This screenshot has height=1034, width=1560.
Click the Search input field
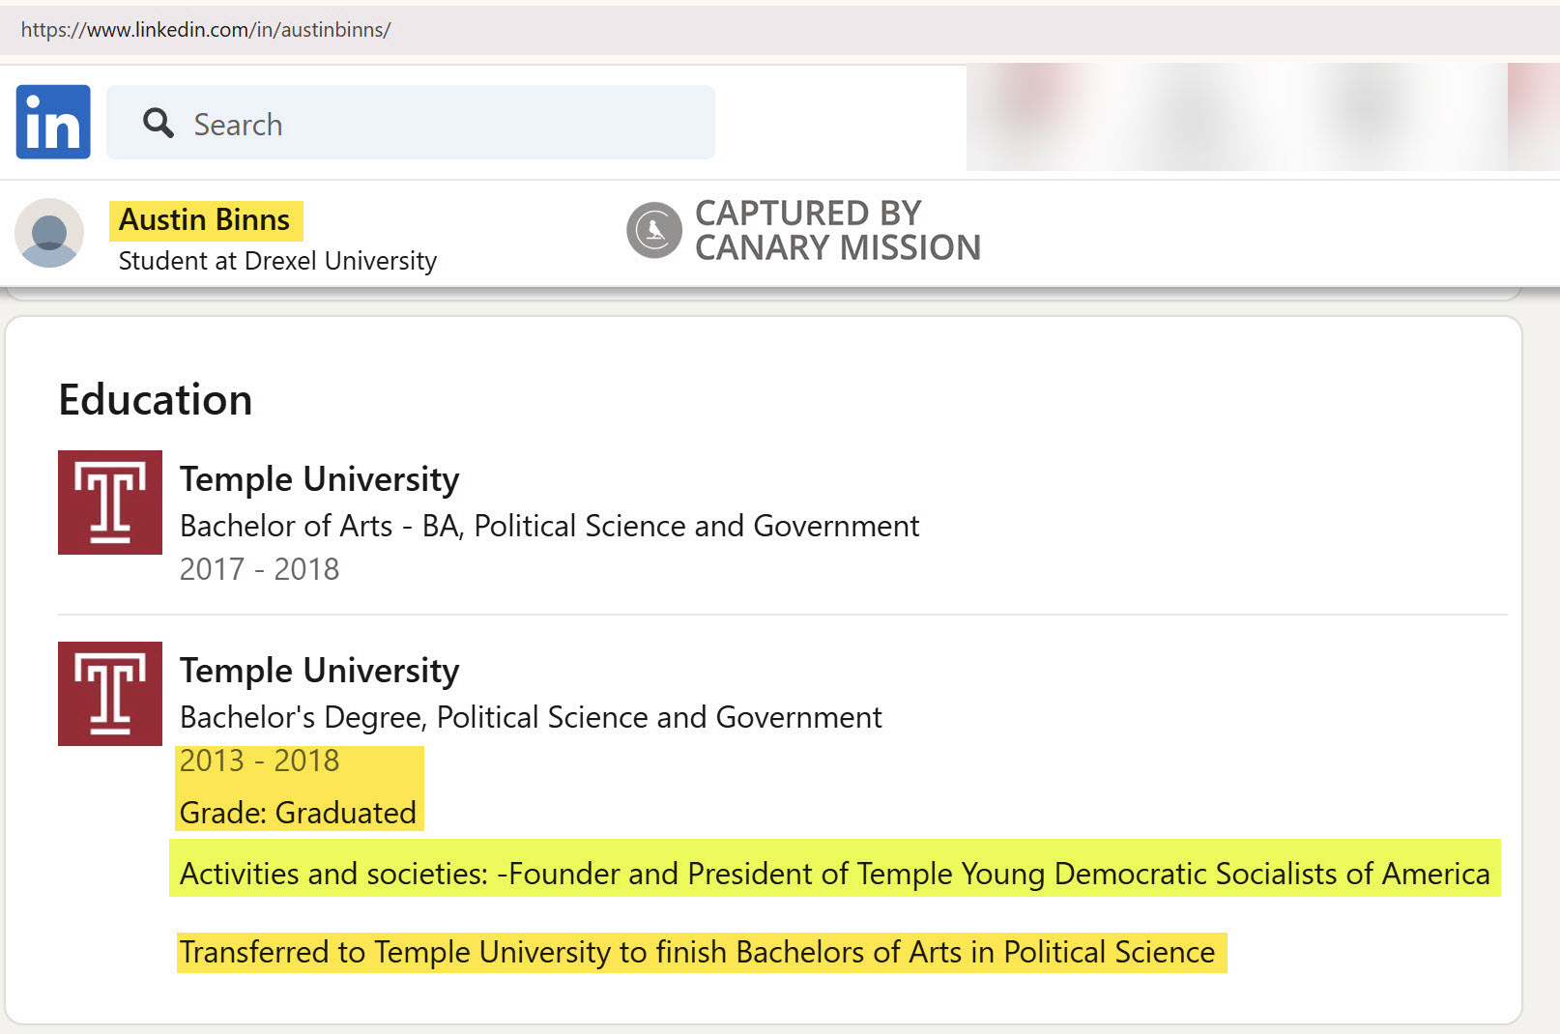click(435, 123)
